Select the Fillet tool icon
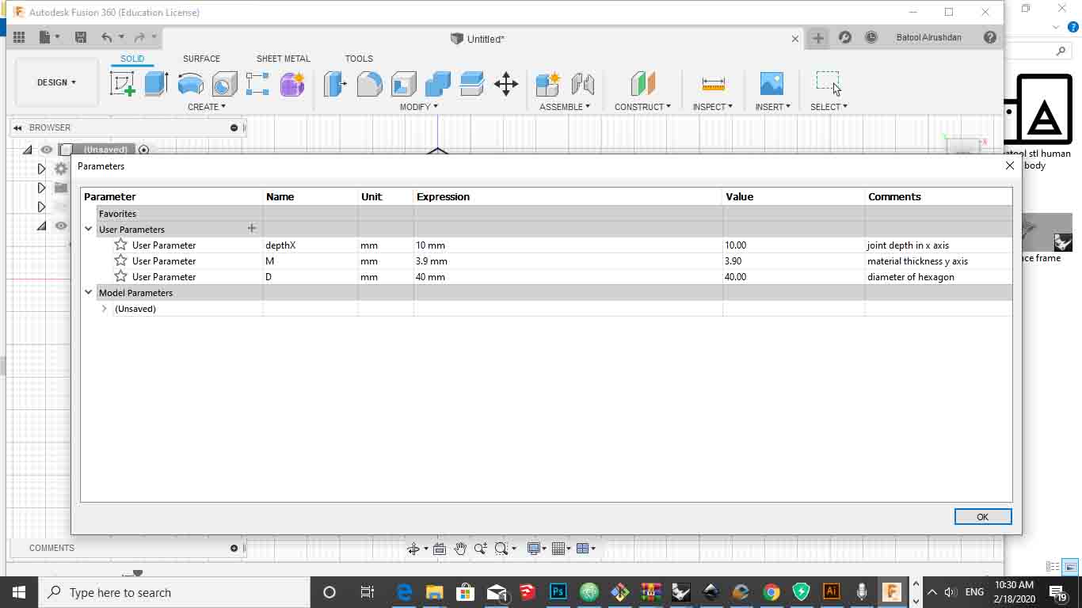This screenshot has width=1082, height=608. [369, 83]
